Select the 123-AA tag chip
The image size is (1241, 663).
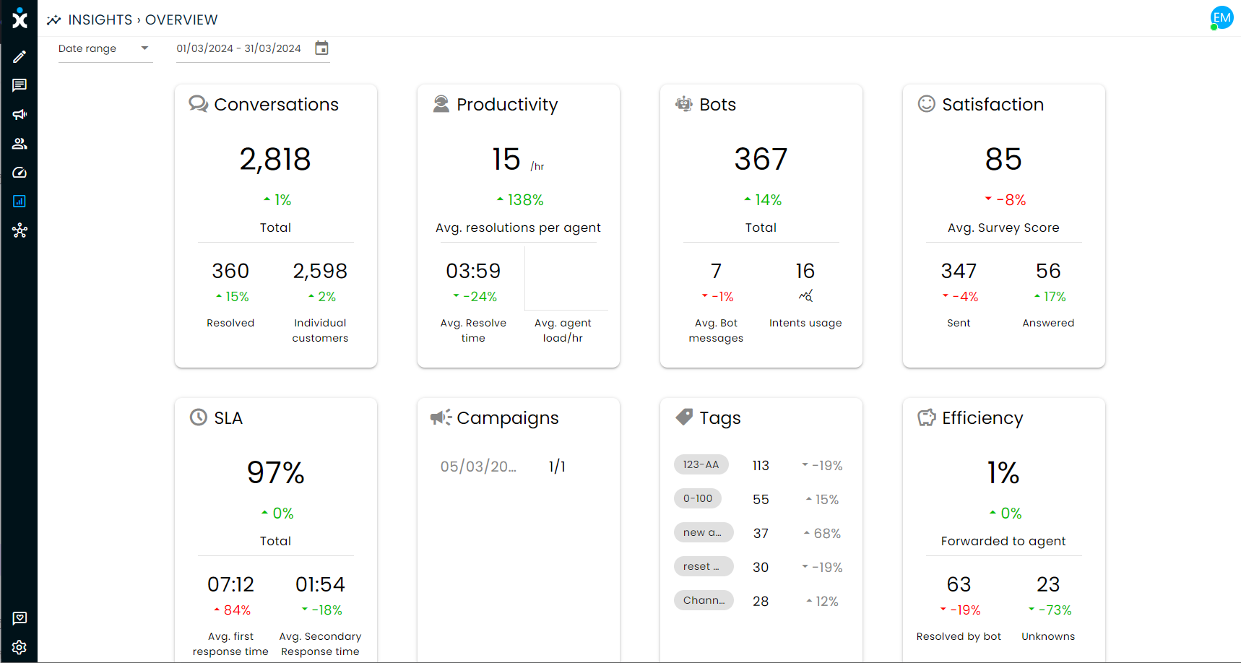(x=701, y=464)
